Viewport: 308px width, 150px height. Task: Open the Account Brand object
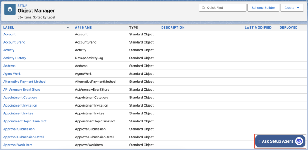tap(14, 42)
